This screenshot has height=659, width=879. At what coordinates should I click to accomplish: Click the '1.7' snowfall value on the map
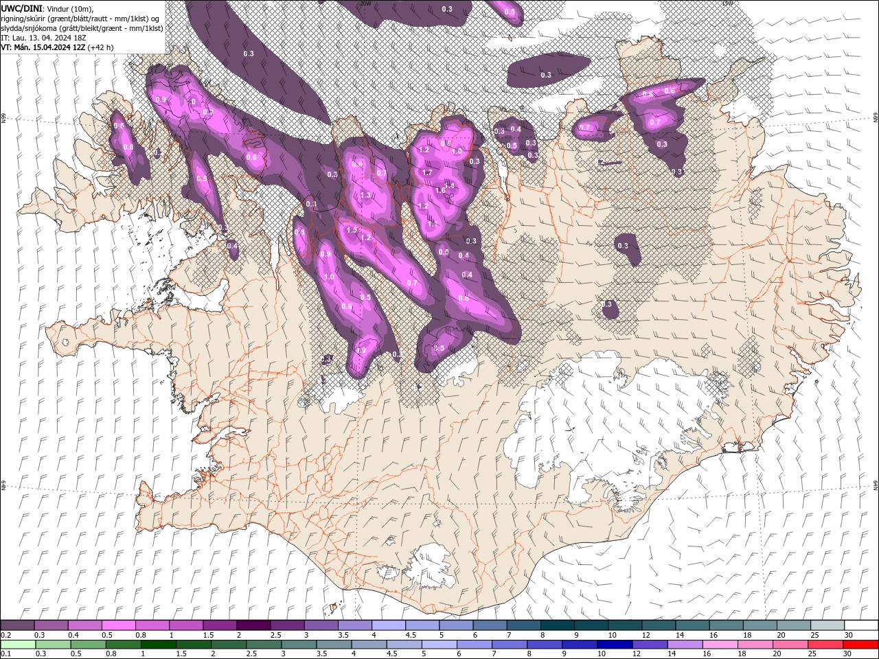pyautogui.click(x=427, y=173)
